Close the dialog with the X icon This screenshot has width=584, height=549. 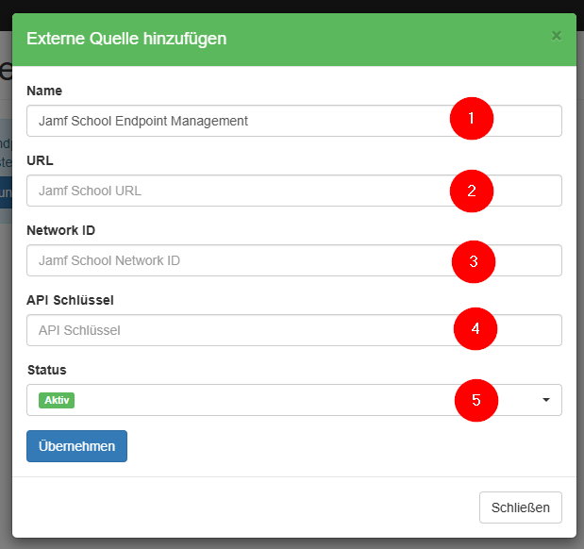[x=556, y=36]
